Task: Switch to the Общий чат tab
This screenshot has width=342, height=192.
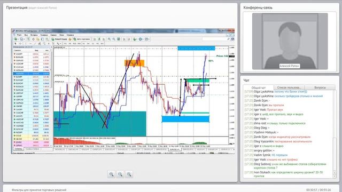Action: point(259,87)
